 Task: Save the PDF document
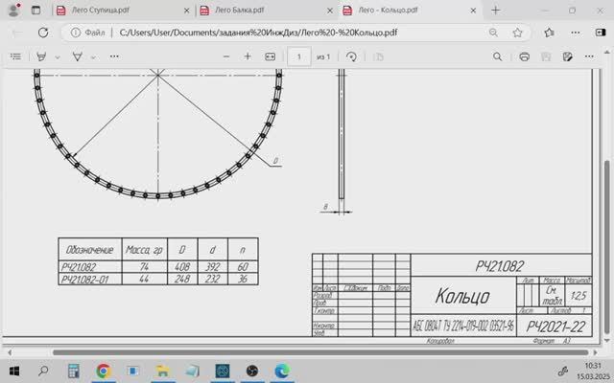546,56
